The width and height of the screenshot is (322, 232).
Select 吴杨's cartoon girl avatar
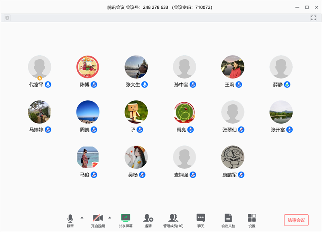pos(136,157)
